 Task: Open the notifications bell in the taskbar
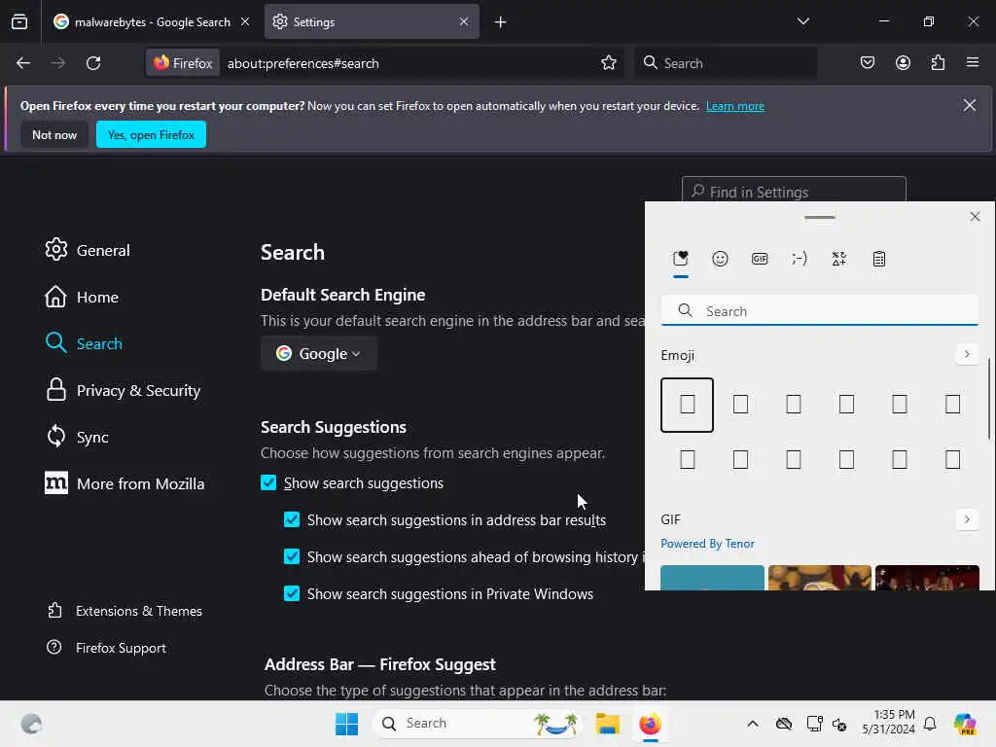tap(930, 724)
